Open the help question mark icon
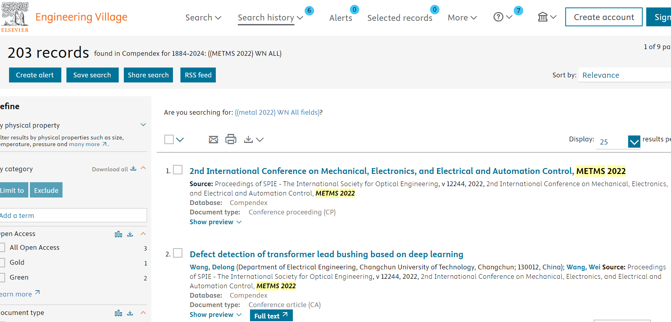Viewport: 671px width, 322px height. pyautogui.click(x=498, y=17)
